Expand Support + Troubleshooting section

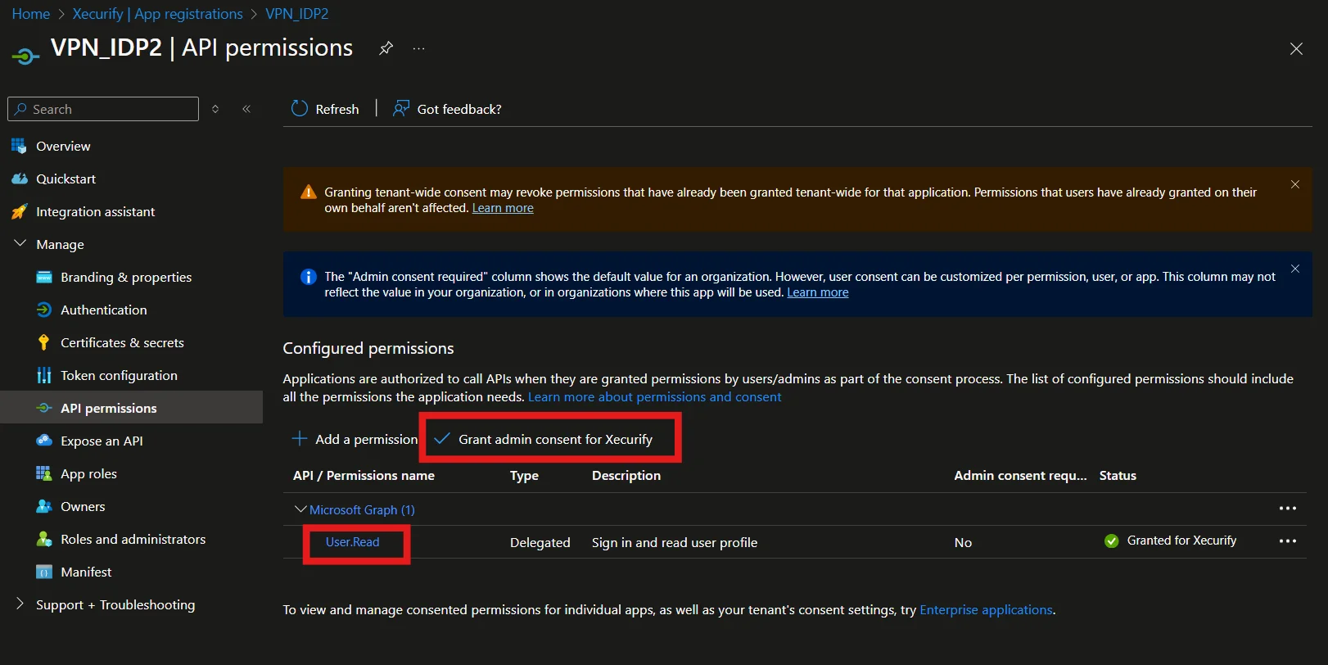[x=20, y=604]
